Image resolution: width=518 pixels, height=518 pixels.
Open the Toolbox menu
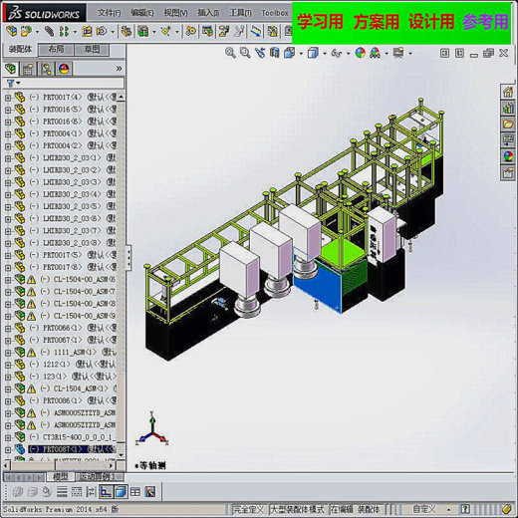click(x=275, y=13)
